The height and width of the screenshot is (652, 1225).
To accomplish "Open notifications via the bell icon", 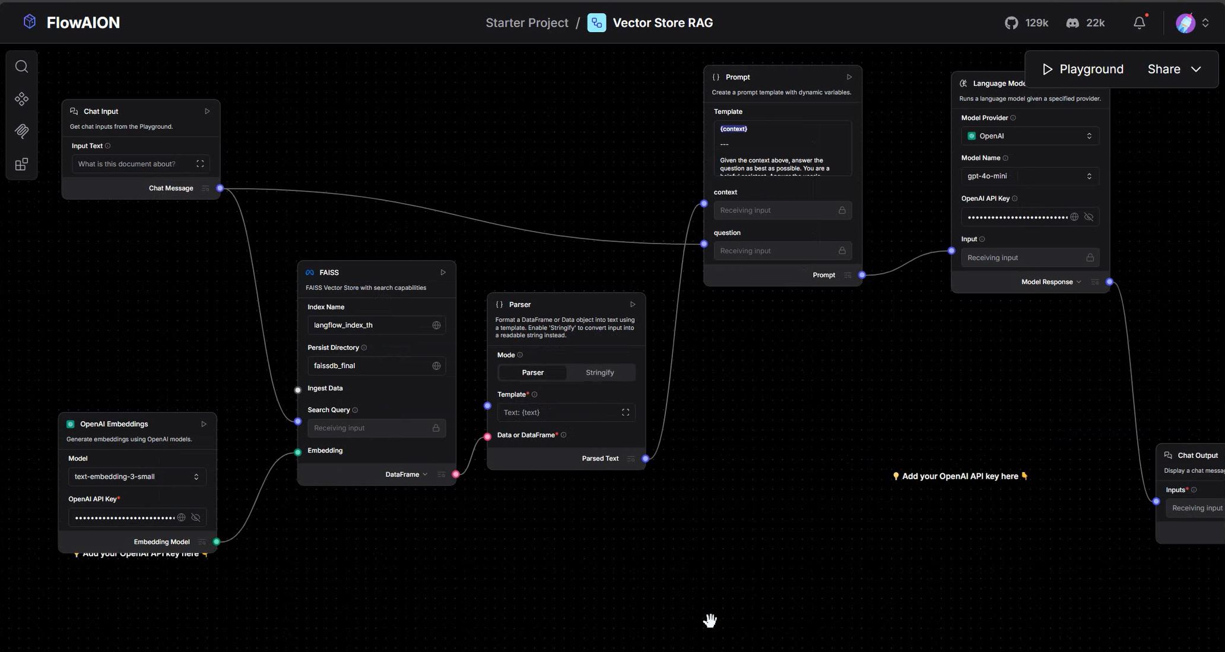I will 1139,21.
